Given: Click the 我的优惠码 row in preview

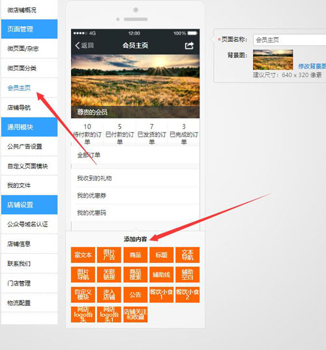Looking at the screenshot, I should point(136,213).
